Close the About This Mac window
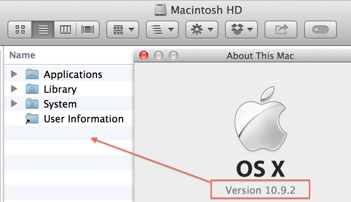This screenshot has width=351, height=202. pos(144,55)
